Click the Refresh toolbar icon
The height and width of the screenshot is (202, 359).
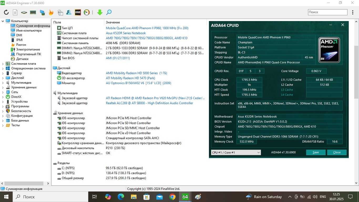click(6, 12)
